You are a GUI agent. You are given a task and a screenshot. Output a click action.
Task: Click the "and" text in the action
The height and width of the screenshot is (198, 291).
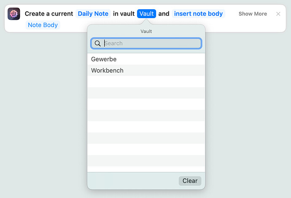pos(164,14)
